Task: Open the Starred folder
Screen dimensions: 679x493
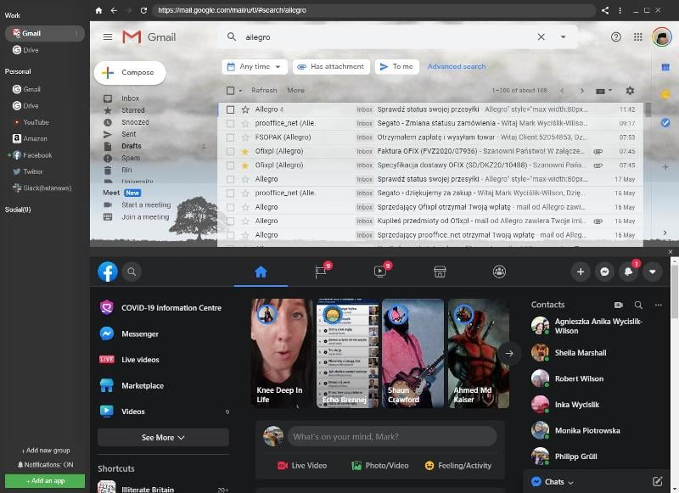Action: (x=133, y=110)
